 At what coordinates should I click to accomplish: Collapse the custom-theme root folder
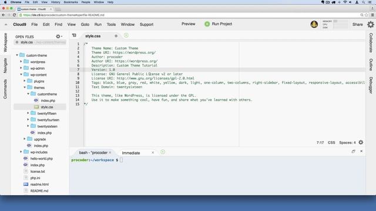pyautogui.click(x=17, y=55)
